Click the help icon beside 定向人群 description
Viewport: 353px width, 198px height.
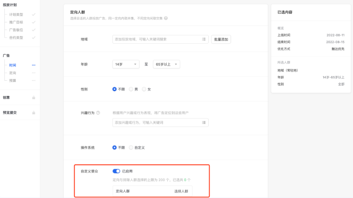click(166, 18)
